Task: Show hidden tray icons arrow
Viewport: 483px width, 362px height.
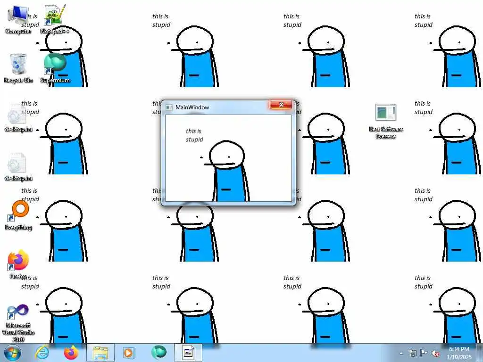Action: click(401, 353)
